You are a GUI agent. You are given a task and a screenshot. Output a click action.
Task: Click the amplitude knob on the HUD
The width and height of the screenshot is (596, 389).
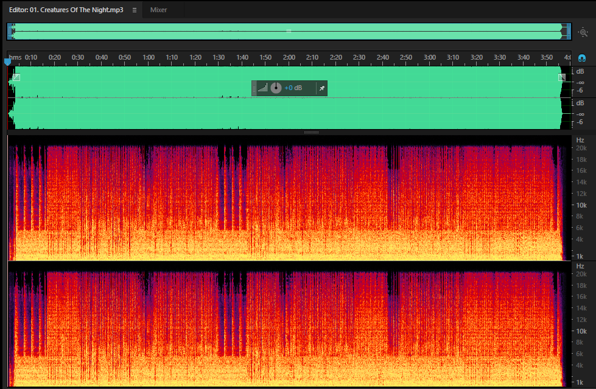(x=276, y=88)
